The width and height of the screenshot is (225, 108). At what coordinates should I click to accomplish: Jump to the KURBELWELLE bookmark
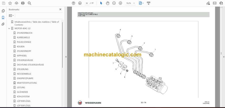pyautogui.click(x=23, y=37)
